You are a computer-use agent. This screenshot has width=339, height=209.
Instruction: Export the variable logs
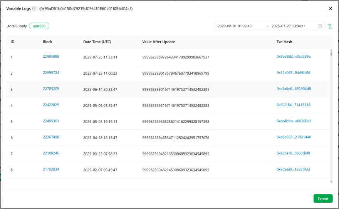tap(323, 199)
